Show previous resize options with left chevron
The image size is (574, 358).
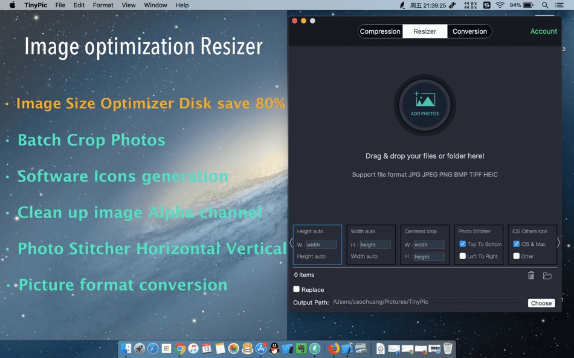coord(291,243)
